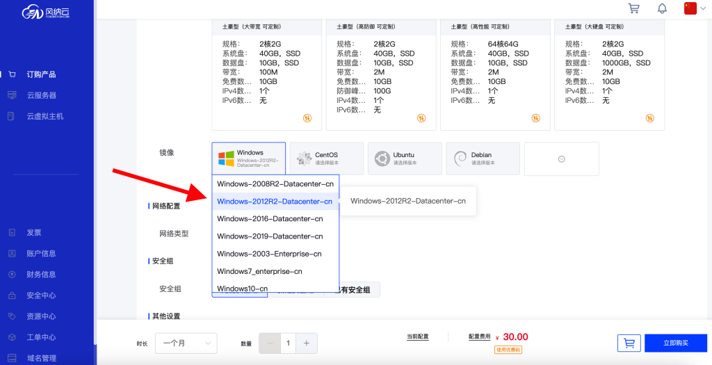This screenshot has width=712, height=365.
Task: Click the Ubuntu logo icon
Action: [382, 159]
